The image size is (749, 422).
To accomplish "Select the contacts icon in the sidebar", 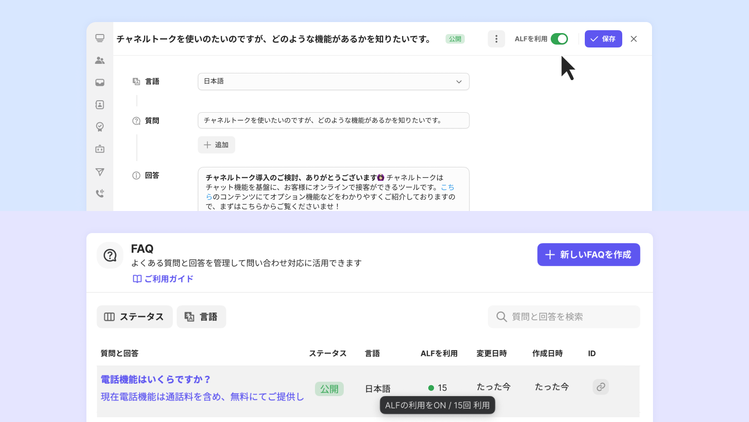I will click(100, 105).
